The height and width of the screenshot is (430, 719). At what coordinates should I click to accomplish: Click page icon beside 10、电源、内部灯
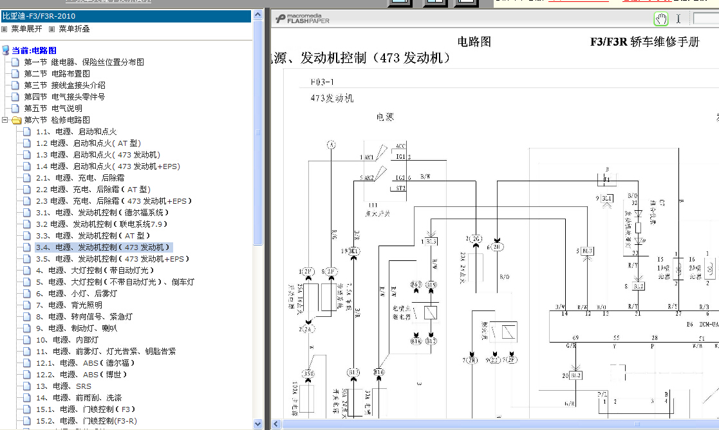[x=27, y=340]
